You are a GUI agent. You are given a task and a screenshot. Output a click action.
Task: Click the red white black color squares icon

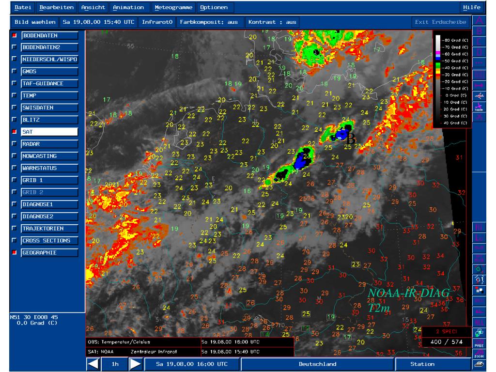[479, 290]
